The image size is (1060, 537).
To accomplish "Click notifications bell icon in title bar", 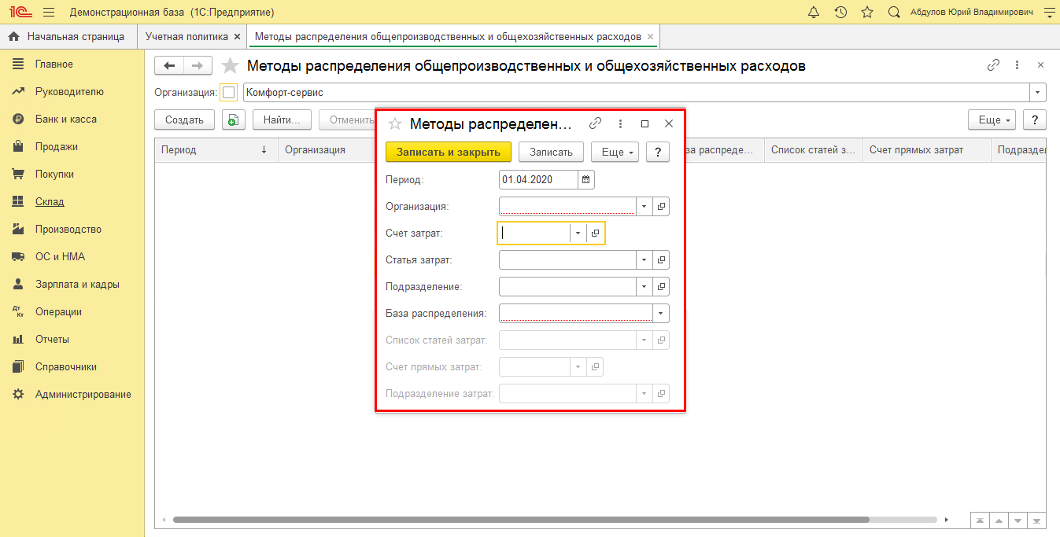I will pyautogui.click(x=814, y=12).
